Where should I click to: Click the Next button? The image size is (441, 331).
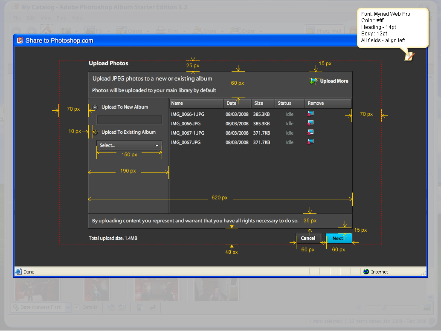338,238
